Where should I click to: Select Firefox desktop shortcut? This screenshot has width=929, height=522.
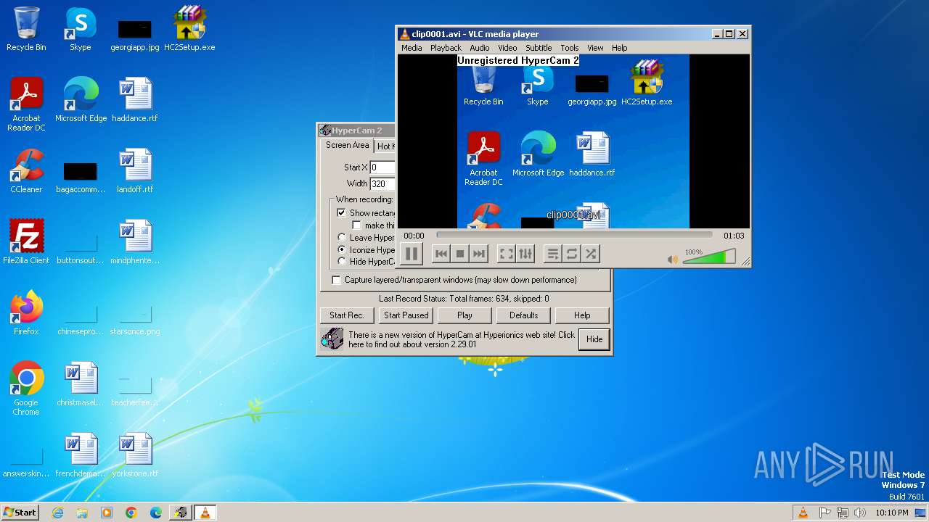[26, 313]
